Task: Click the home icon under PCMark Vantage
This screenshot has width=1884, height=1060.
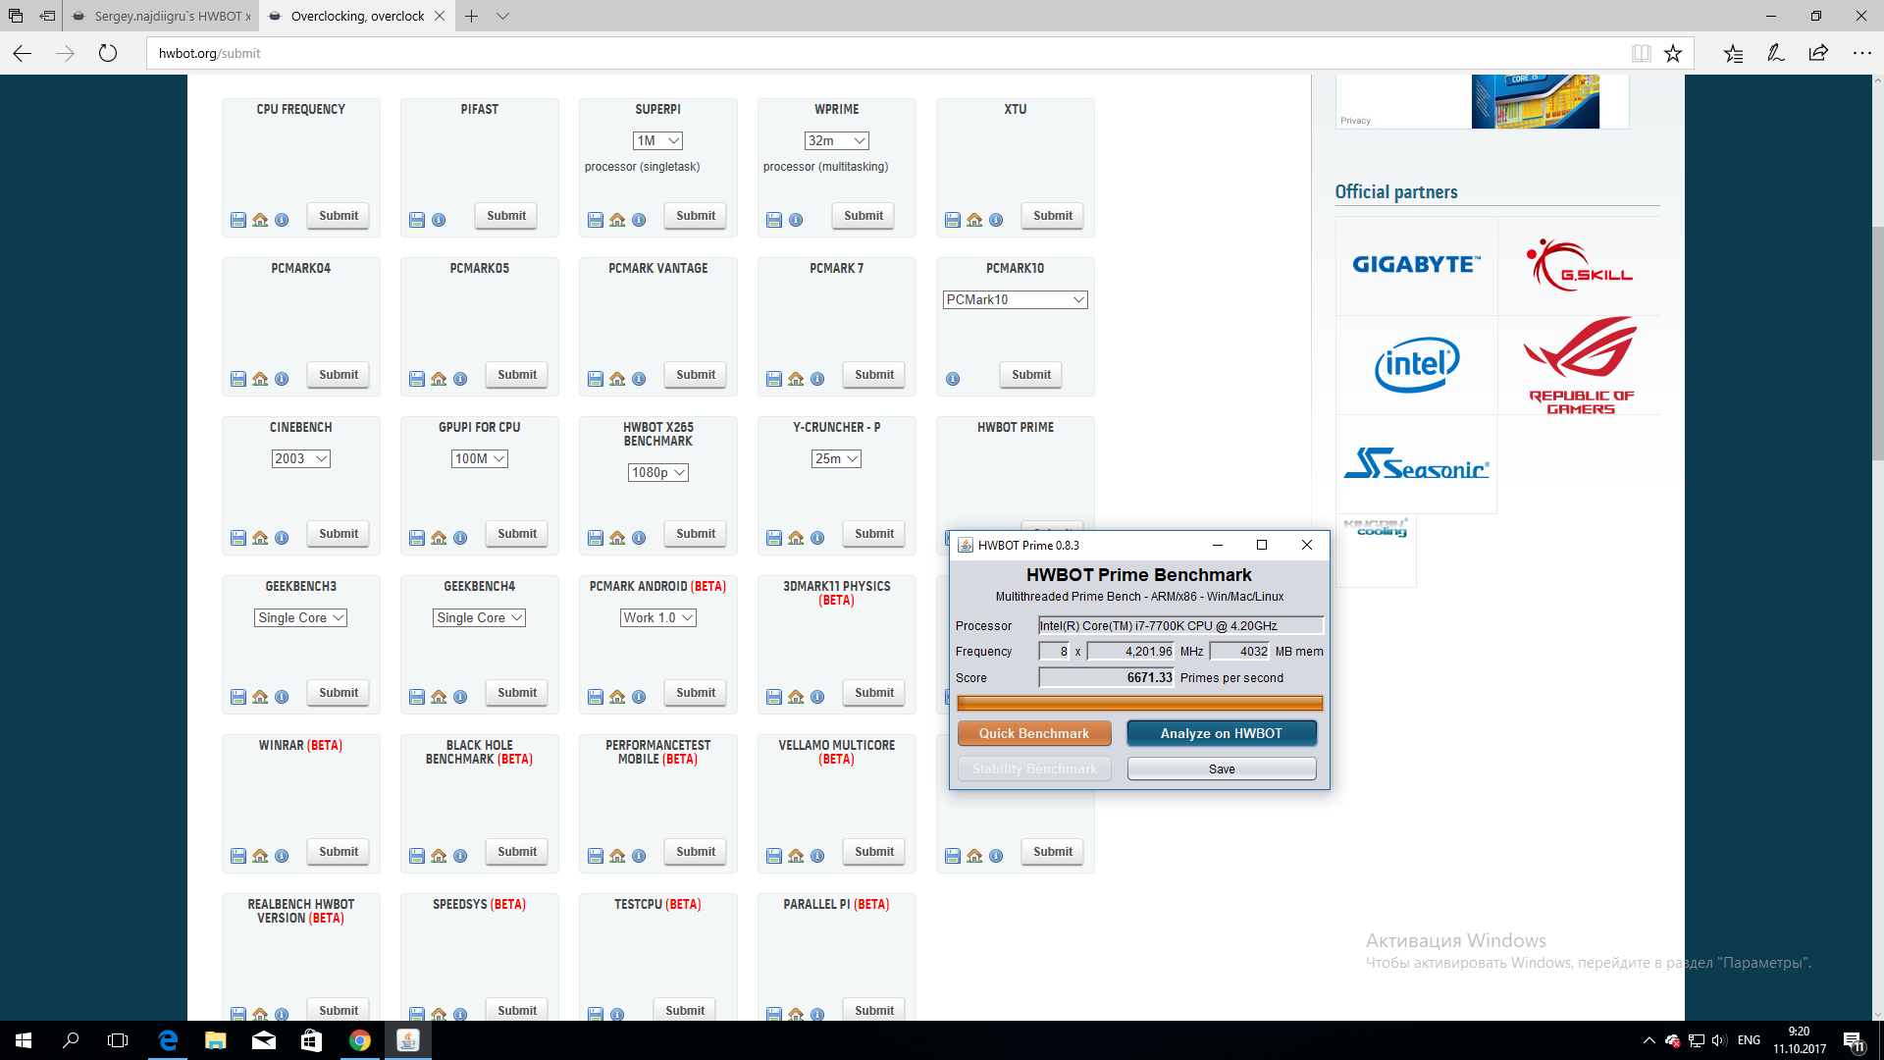Action: point(617,379)
